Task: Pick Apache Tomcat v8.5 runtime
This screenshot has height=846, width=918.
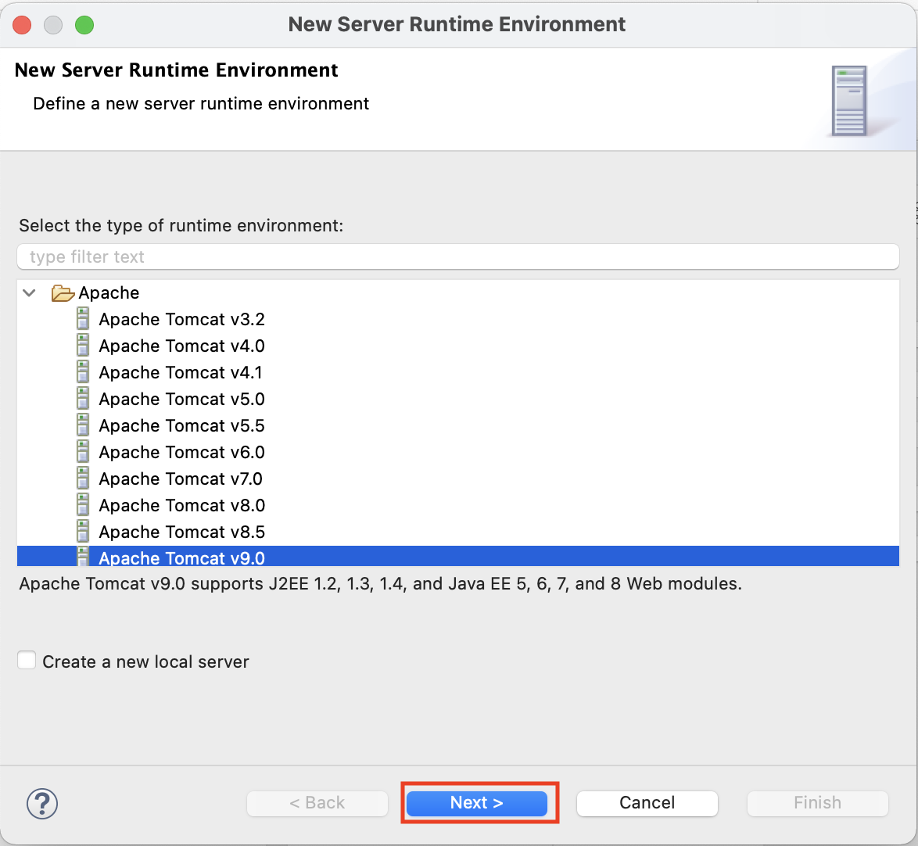Action: click(181, 532)
